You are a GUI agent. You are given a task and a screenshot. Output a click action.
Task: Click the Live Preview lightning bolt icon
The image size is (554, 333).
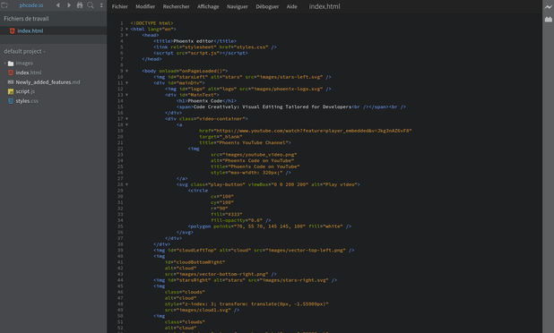click(548, 6)
